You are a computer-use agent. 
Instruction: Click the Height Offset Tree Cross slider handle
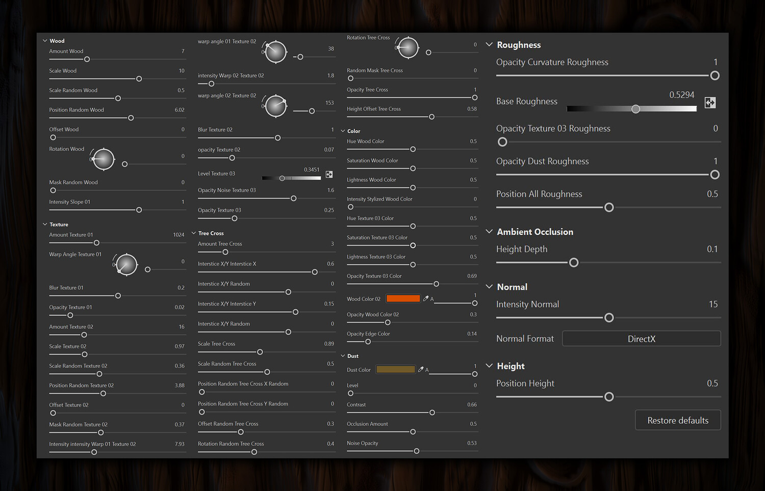point(432,117)
